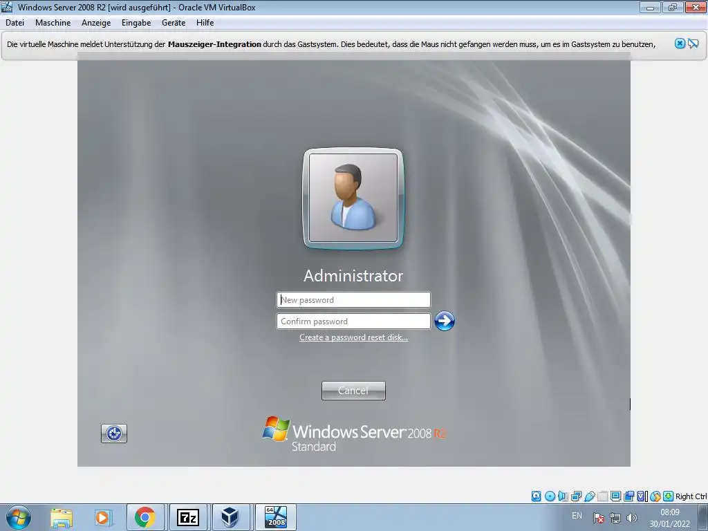Viewport: 708px width, 531px height.
Task: Open 7-Zip from the taskbar
Action: pos(188,517)
